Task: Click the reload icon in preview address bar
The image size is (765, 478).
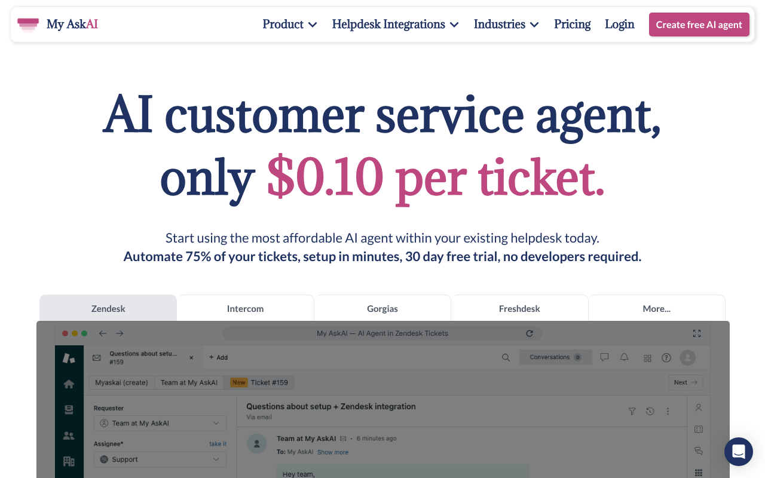Action: click(529, 333)
